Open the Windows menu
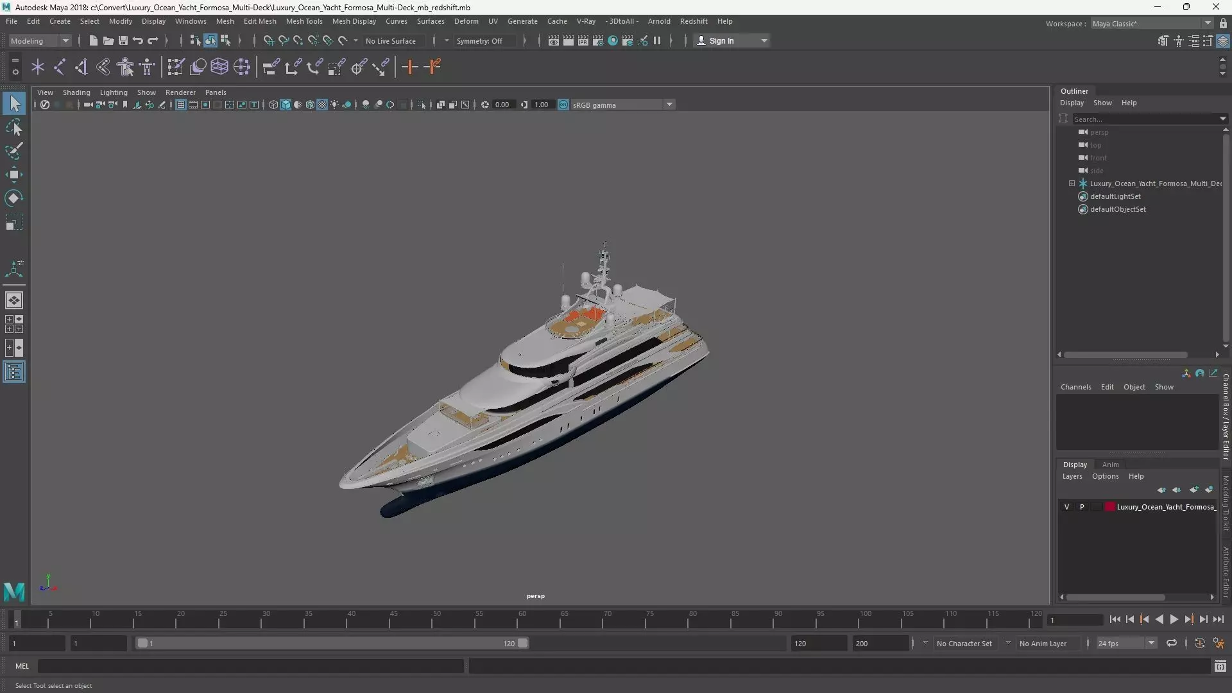Screen dimensions: 1232x693 (x=191, y=21)
